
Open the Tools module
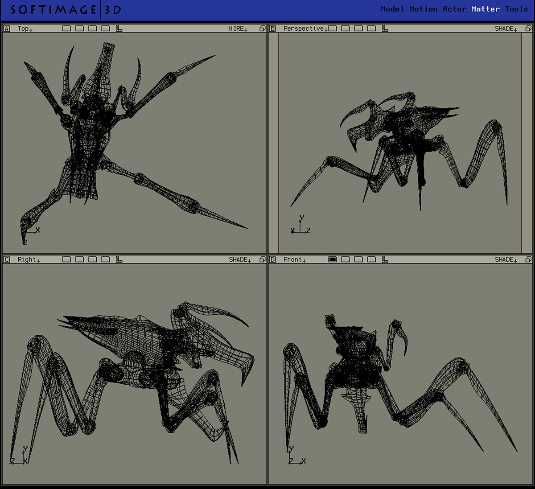click(x=516, y=9)
